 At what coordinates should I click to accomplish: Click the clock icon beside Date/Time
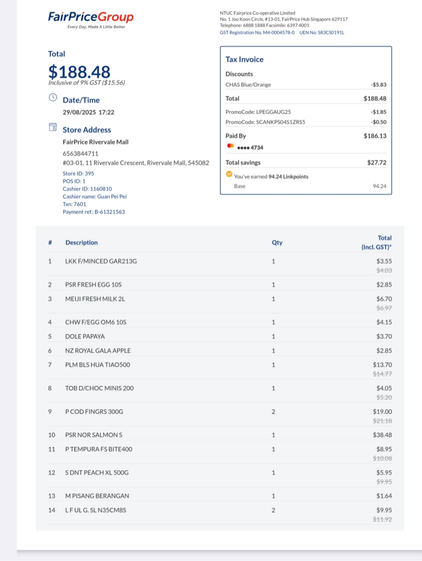(x=53, y=97)
